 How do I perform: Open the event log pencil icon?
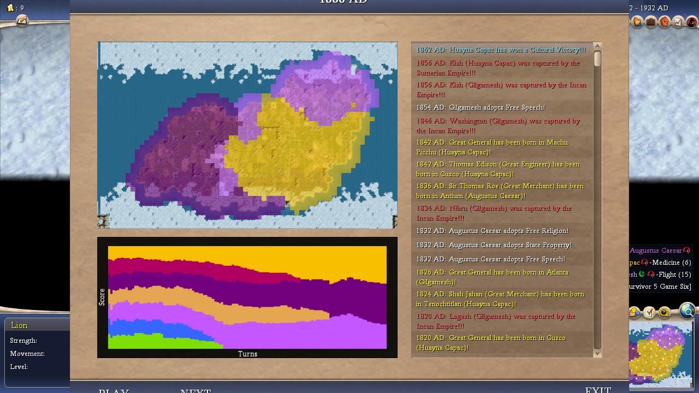[x=22, y=21]
